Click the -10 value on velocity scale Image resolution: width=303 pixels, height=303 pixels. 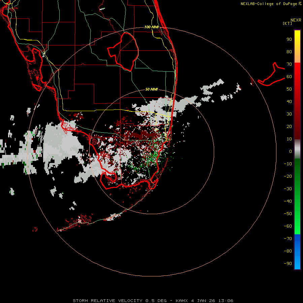(x=288, y=164)
